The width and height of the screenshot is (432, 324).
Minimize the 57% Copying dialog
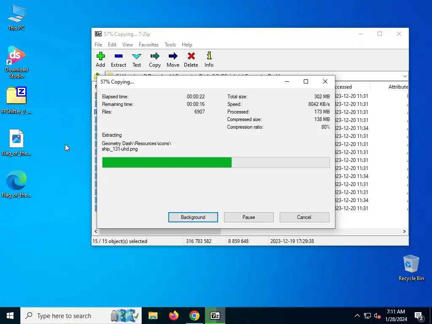(287, 81)
